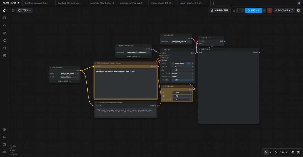Select the canvas pointer mode tool
303x157 pixels.
(266, 152)
